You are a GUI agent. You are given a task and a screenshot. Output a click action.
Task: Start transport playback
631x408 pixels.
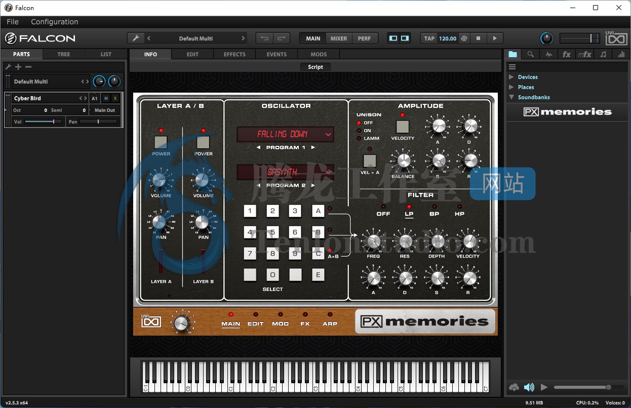[x=495, y=38]
